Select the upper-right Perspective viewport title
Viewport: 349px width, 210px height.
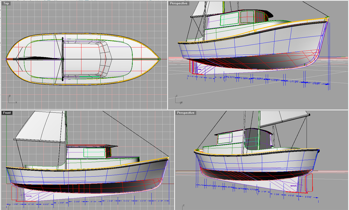tap(178, 3)
